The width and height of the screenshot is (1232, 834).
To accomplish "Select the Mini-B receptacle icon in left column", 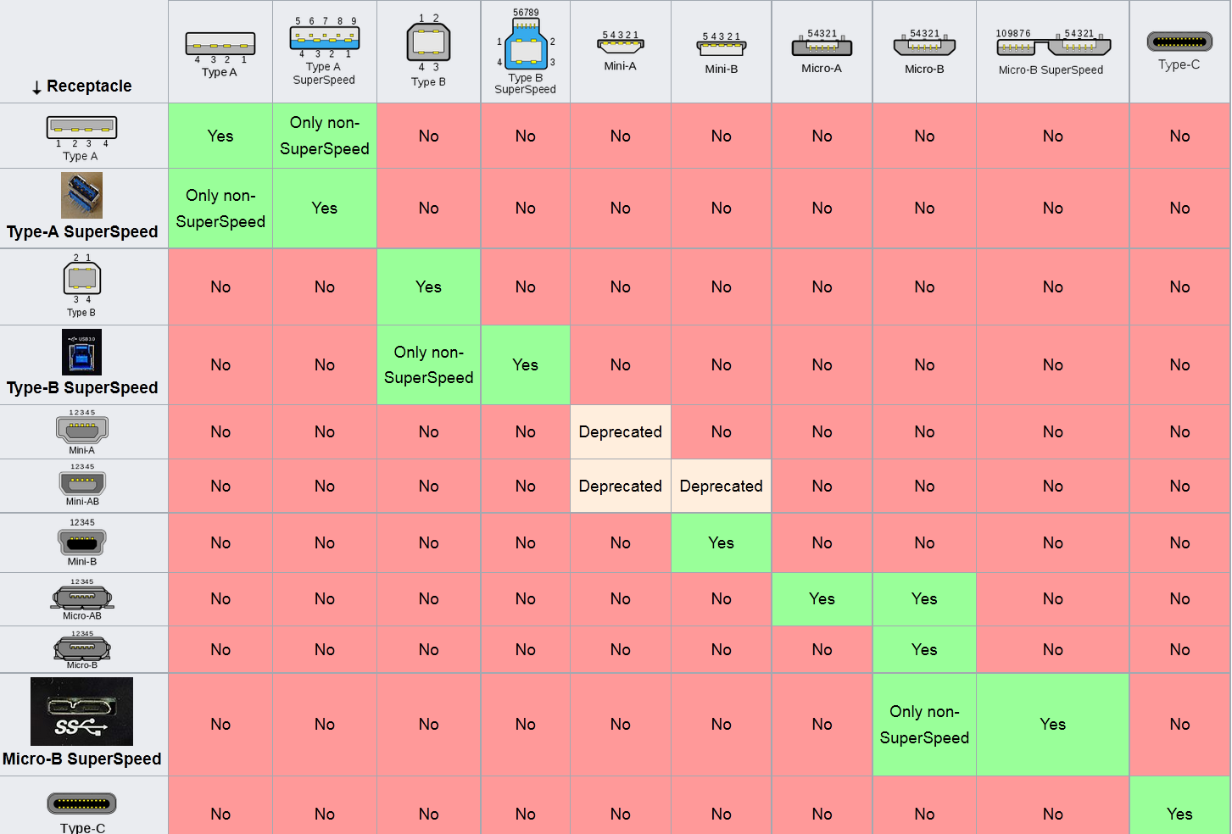I will (x=82, y=541).
